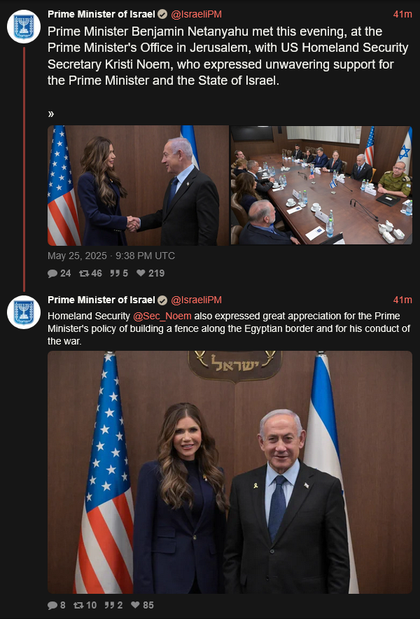420x619 pixels.
Task: Click the retweet icon showing 46
Action: point(84,273)
